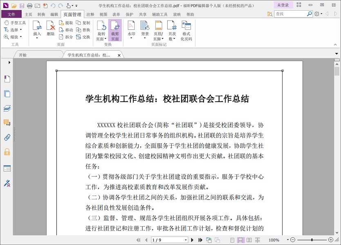The image size is (341, 245).
Task: Click the zoom in plus button
Action: (x=331, y=240)
